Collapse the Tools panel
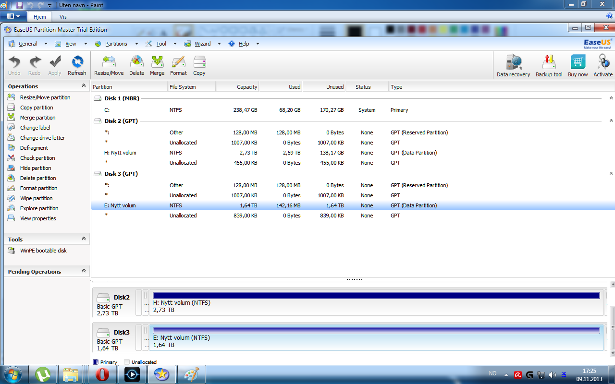This screenshot has width=615, height=384. [x=84, y=239]
